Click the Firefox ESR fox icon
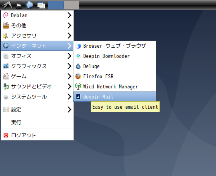 click(78, 76)
